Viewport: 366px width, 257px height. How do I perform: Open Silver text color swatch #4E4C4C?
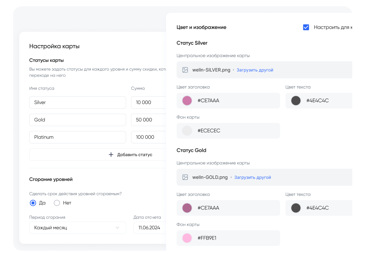tap(296, 101)
